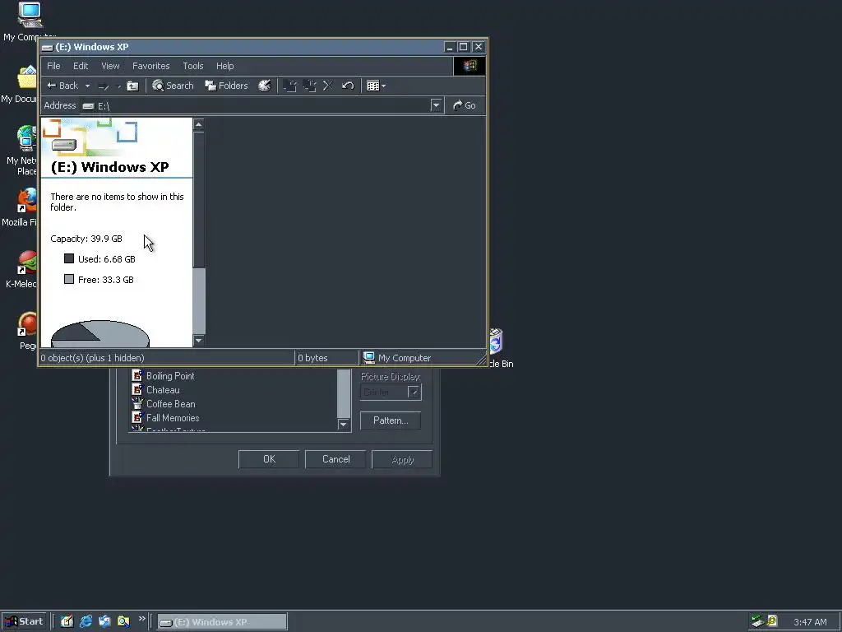Open the Search pane
The height and width of the screenshot is (632, 842).
(x=173, y=86)
